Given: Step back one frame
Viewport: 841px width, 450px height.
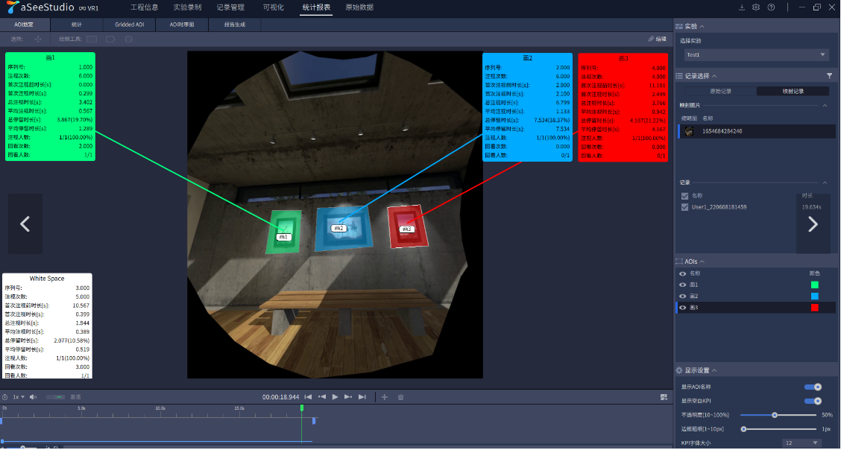Looking at the screenshot, I should [x=322, y=397].
